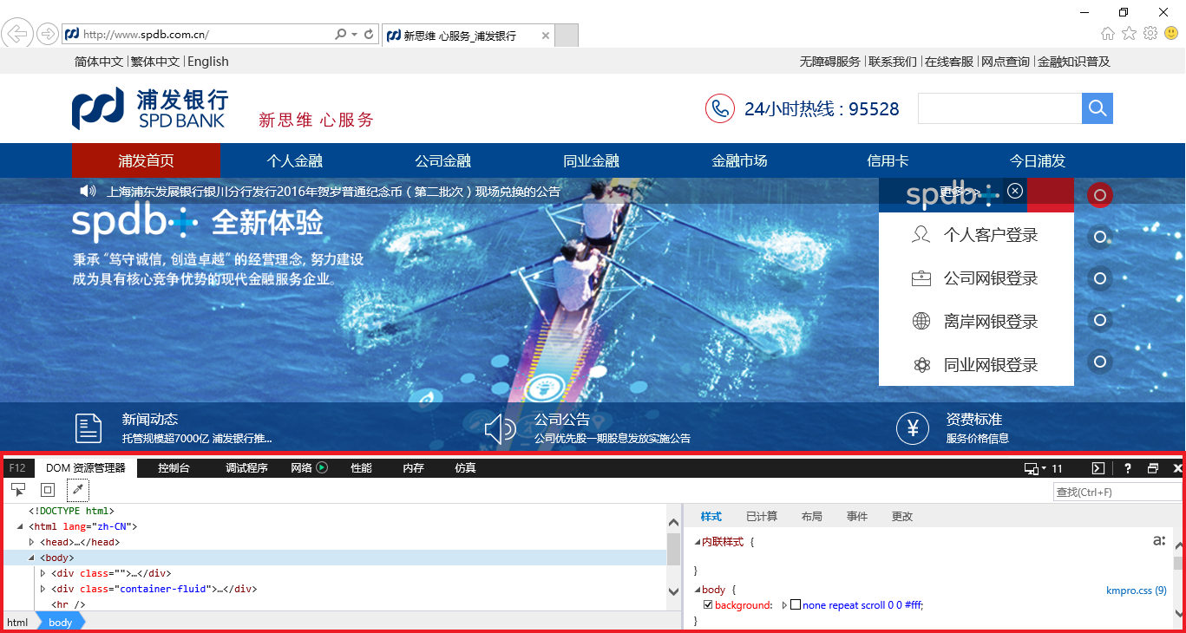Image resolution: width=1186 pixels, height=633 pixels.
Task: Select the body breadcrumb in DOM path
Action: click(x=60, y=622)
